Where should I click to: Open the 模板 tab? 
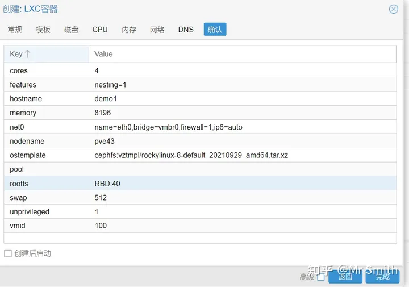(x=43, y=30)
